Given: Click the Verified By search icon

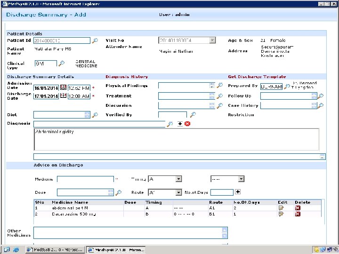Looking at the screenshot, I should pyautogui.click(x=193, y=115).
